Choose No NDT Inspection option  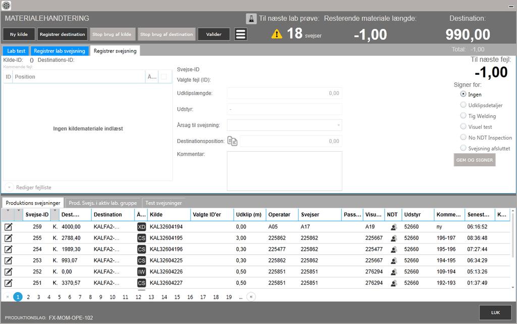[463, 137]
